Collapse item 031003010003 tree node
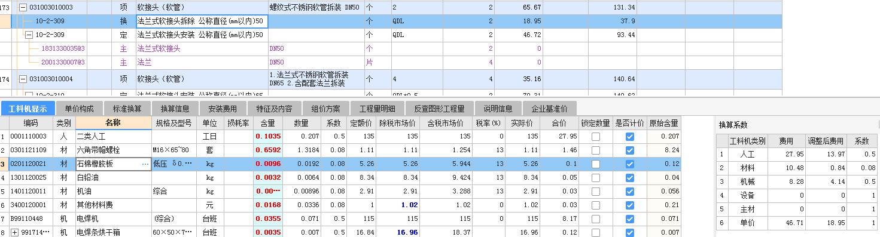Image resolution: width=880 pixels, height=237 pixels. [x=23, y=8]
